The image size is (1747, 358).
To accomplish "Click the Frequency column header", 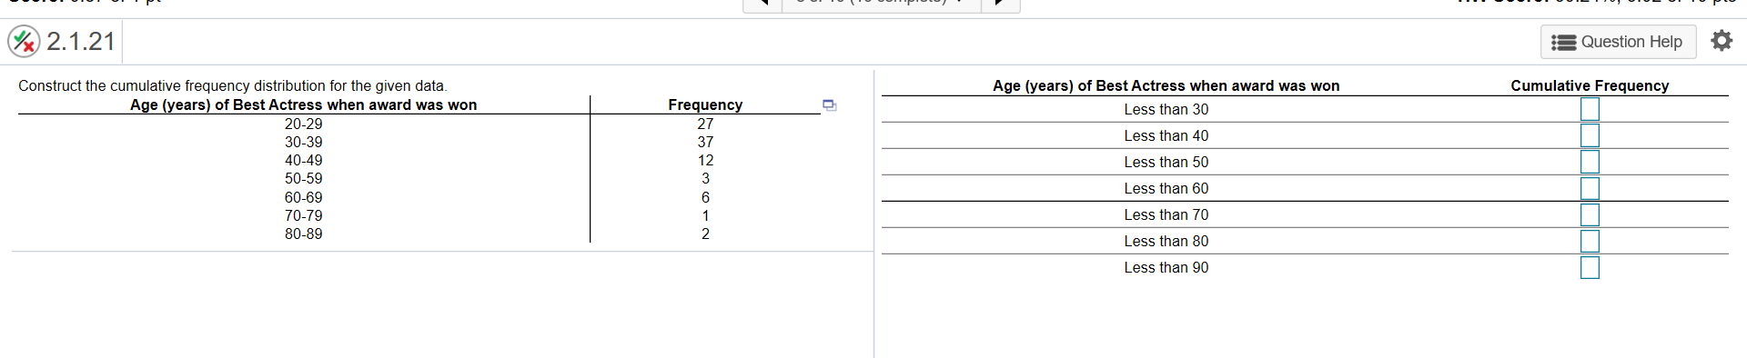I will tap(705, 104).
